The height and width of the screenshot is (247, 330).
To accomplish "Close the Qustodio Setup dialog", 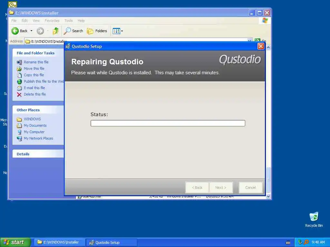I will [x=260, y=46].
